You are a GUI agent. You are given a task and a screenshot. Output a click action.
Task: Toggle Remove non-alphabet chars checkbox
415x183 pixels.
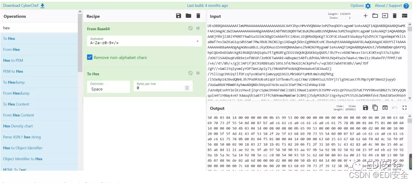[90, 57]
